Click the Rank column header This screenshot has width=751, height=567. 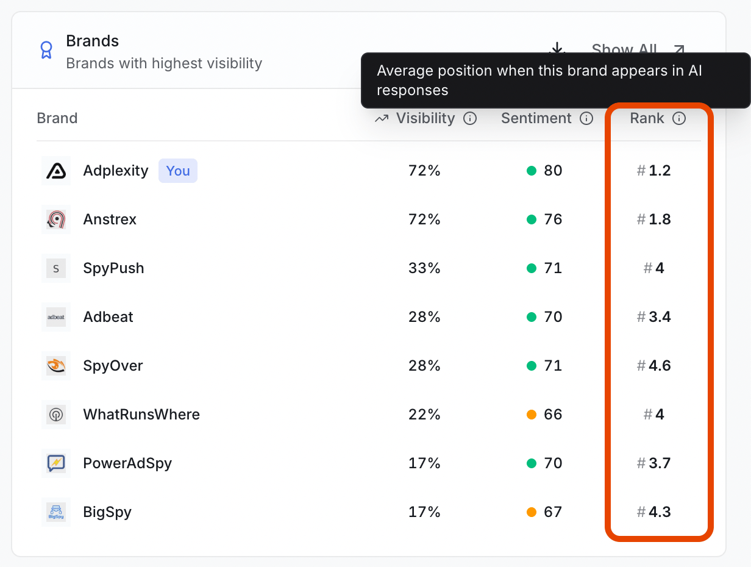(x=647, y=118)
